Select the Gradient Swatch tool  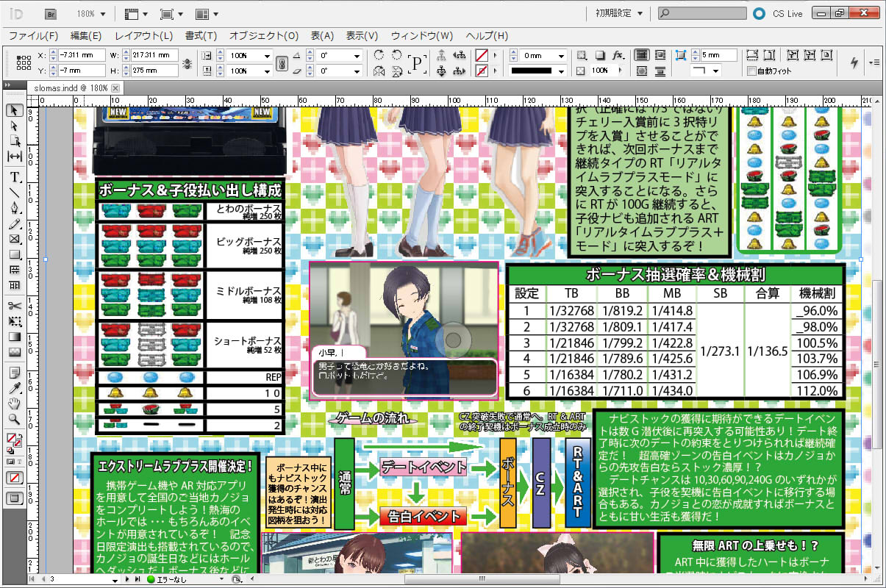(x=14, y=337)
